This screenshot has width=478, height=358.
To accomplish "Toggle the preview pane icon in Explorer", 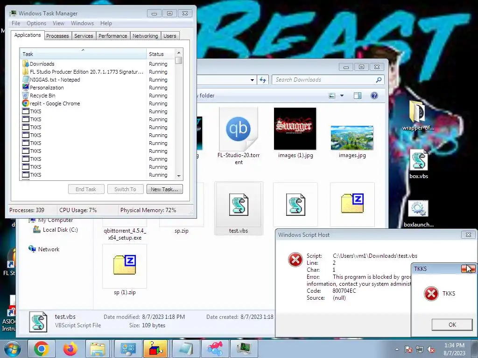I will tap(358, 96).
